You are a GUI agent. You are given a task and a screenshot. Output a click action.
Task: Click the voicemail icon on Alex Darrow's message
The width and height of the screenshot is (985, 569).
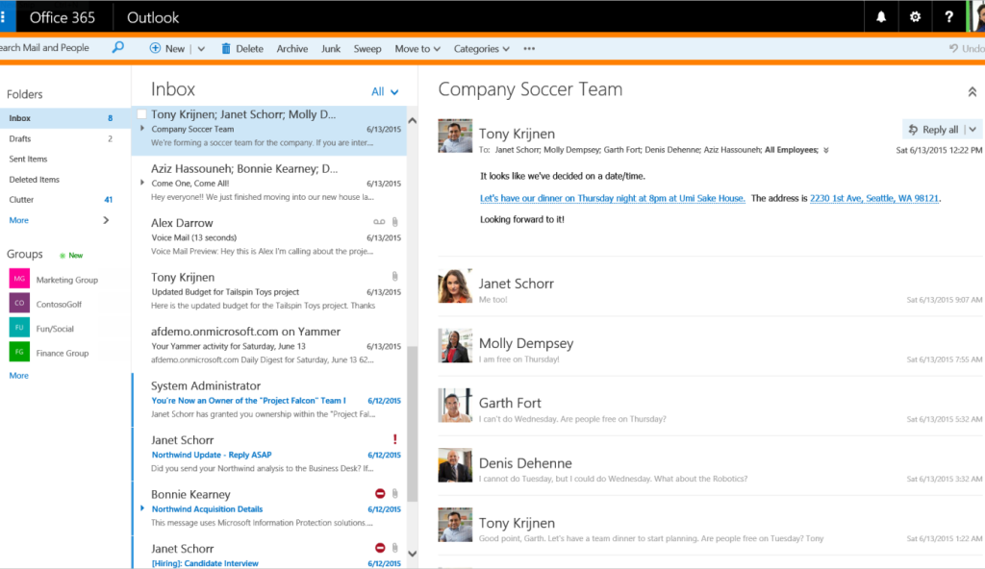380,221
